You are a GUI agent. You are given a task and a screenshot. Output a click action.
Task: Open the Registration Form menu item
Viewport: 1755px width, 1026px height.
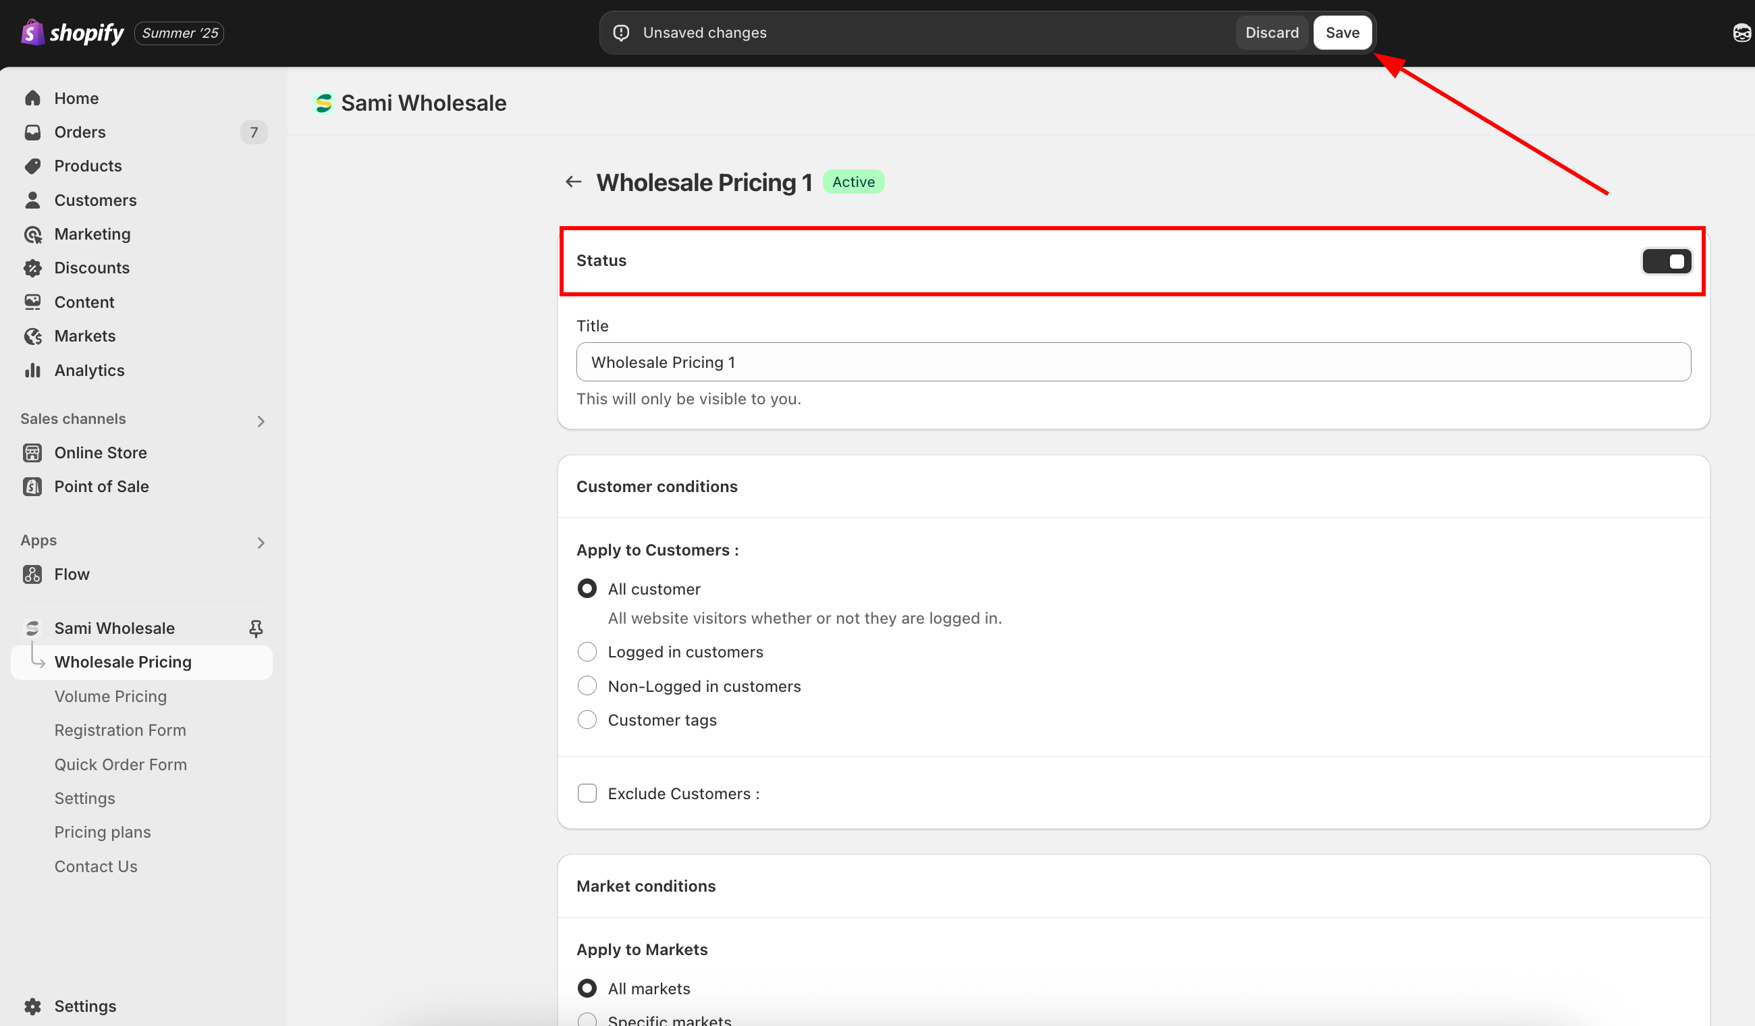coord(119,730)
